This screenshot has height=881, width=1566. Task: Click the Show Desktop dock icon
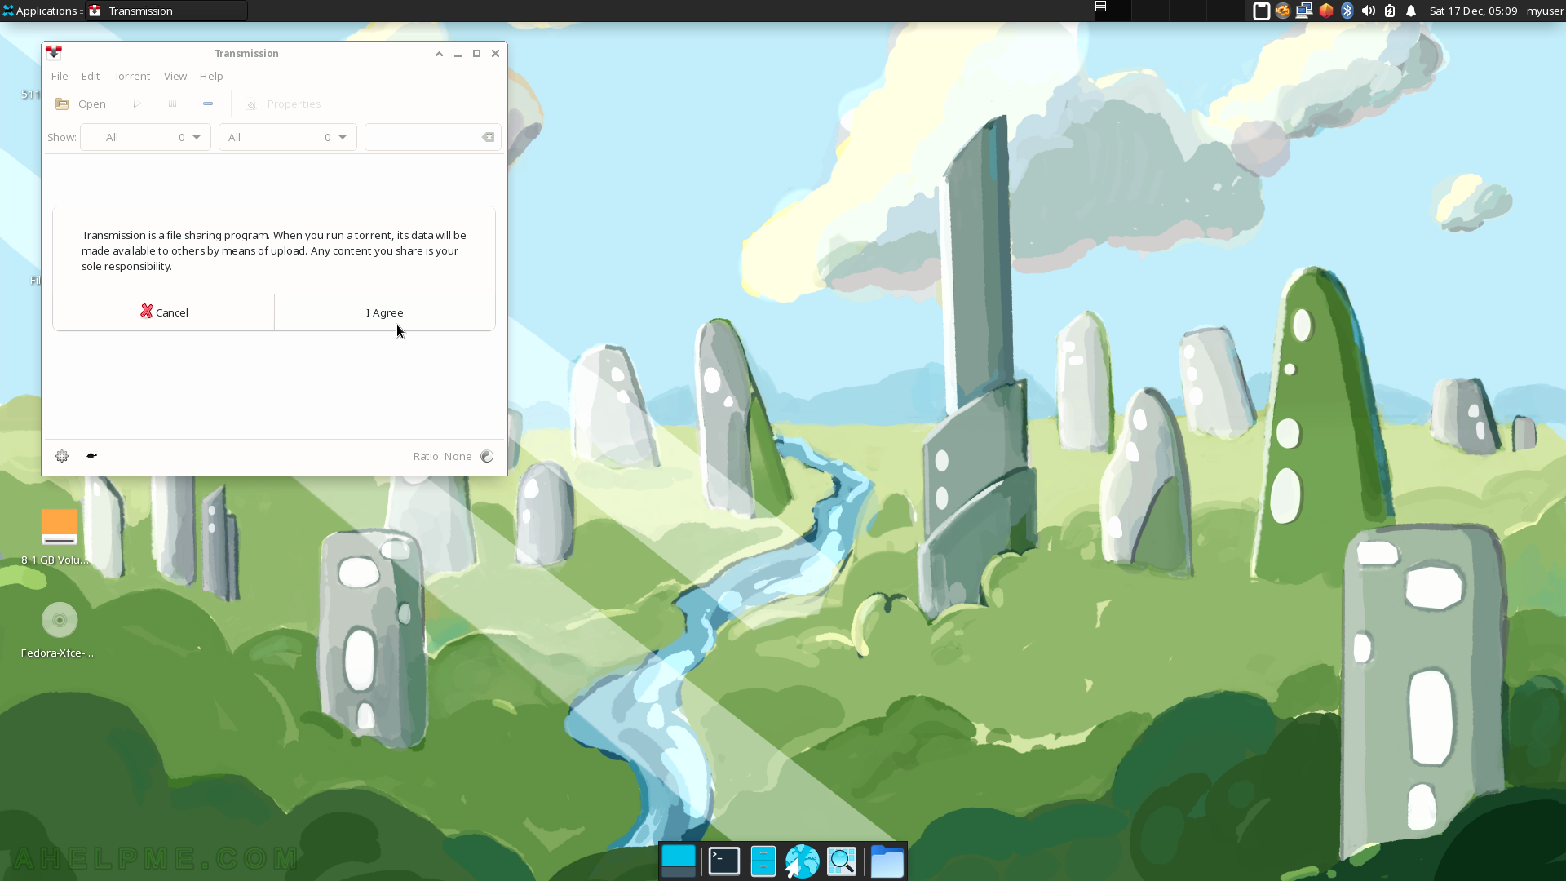[x=679, y=861]
